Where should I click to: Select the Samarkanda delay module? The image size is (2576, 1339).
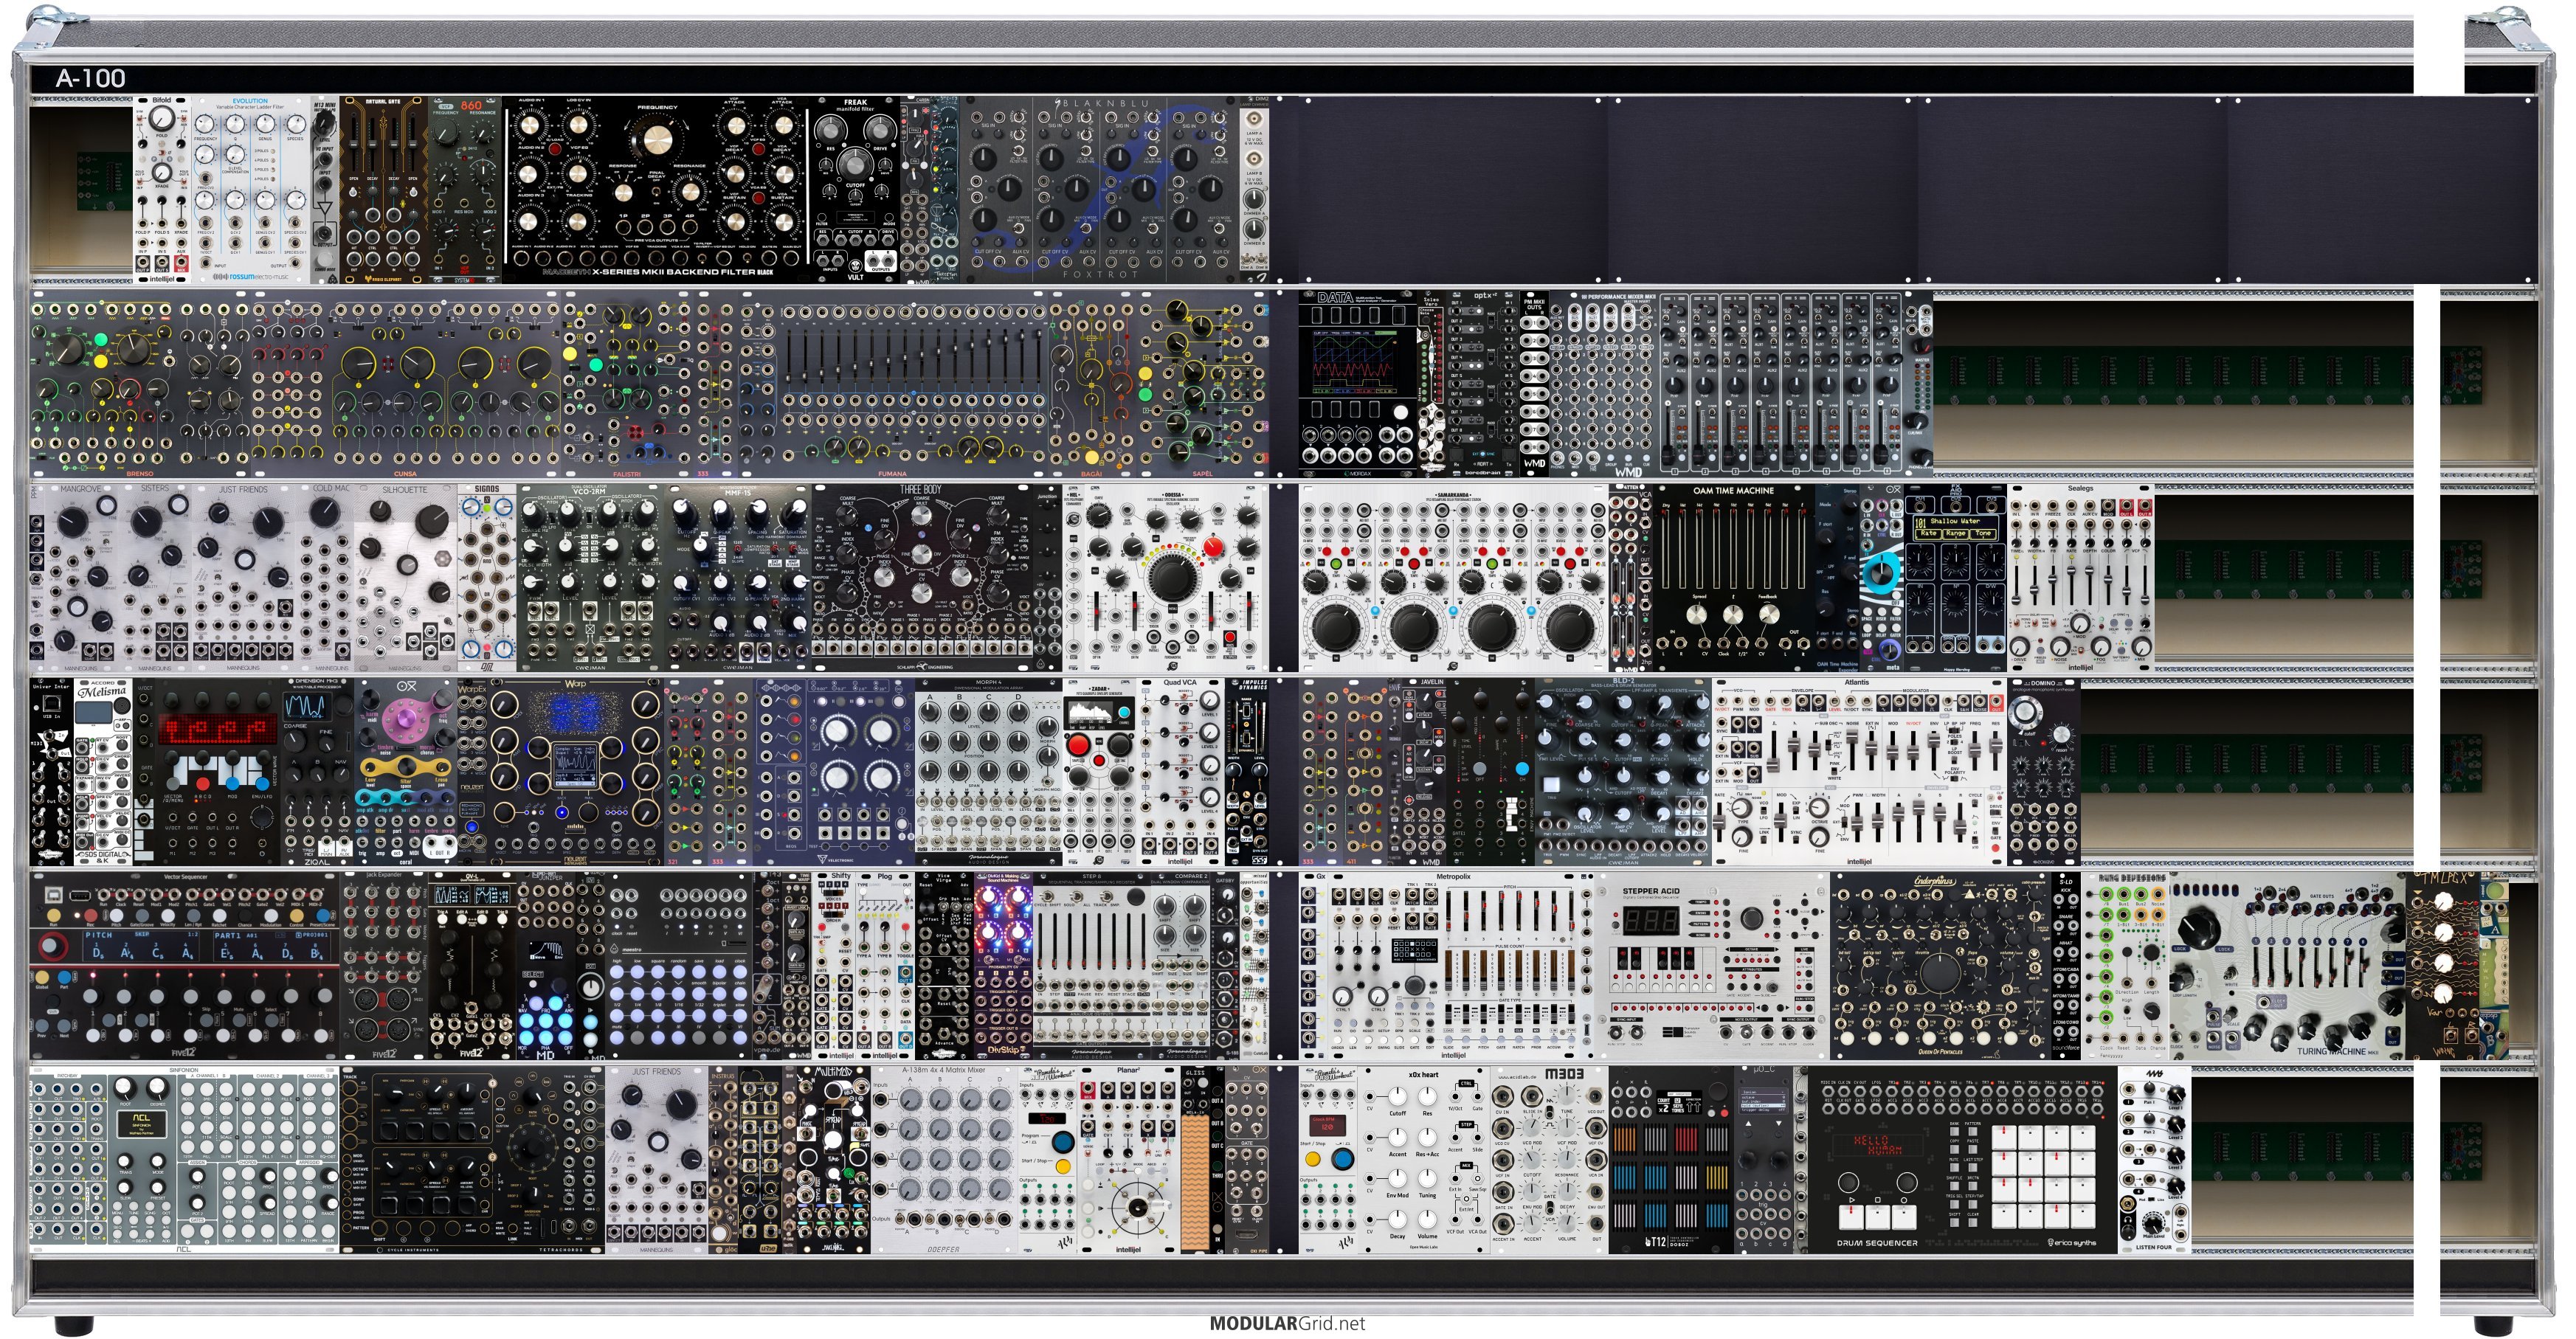(1453, 578)
